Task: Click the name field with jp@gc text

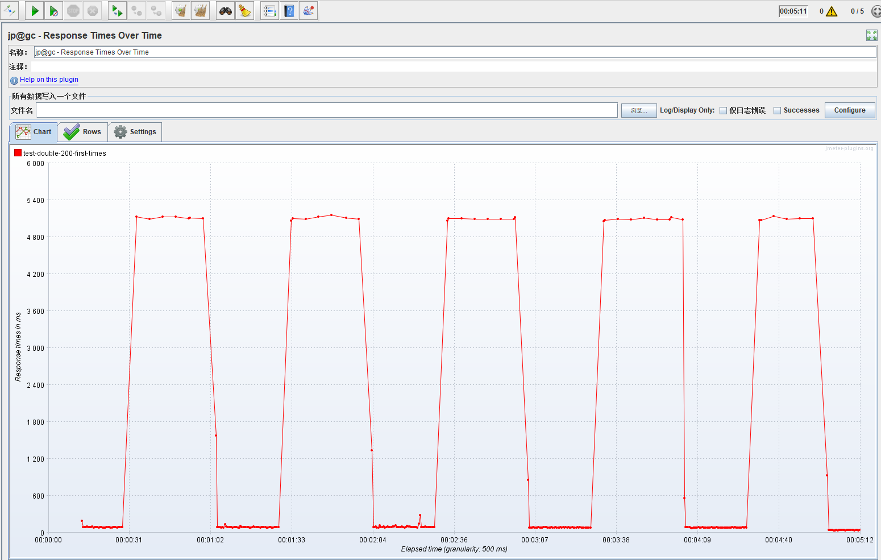Action: click(x=455, y=52)
